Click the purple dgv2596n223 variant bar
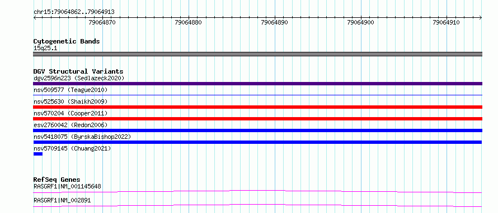 point(257,84)
